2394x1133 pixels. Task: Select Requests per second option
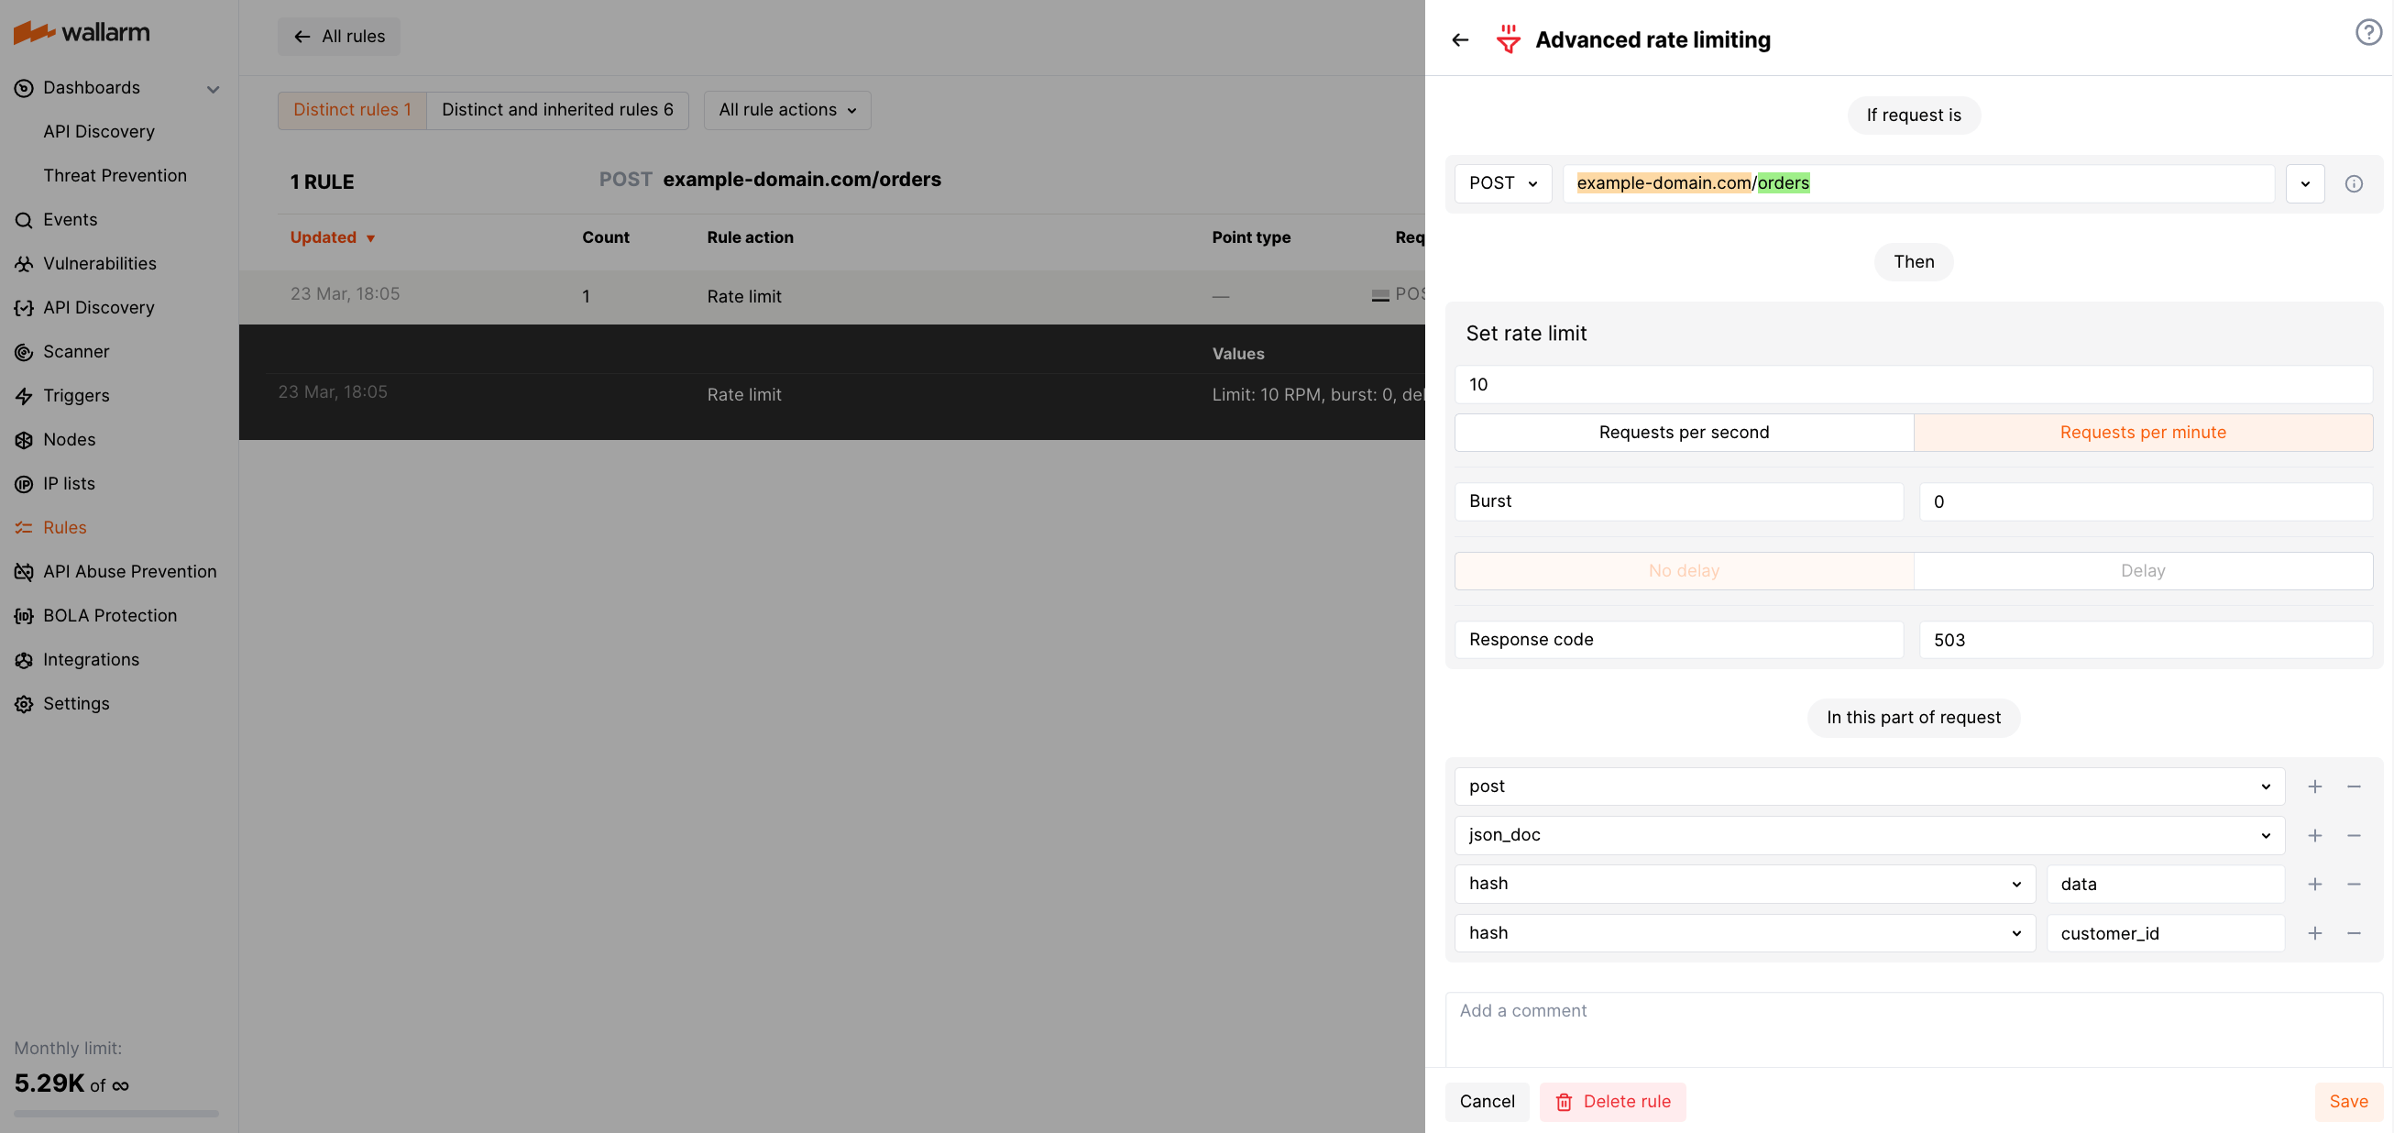tap(1683, 432)
